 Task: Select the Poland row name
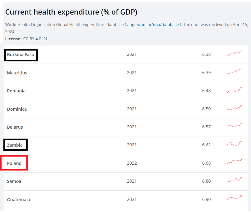click(14, 163)
